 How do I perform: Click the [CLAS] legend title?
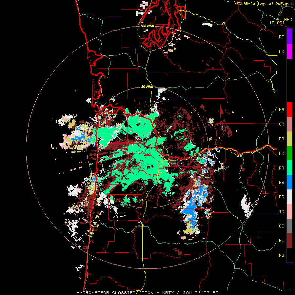(x=277, y=23)
